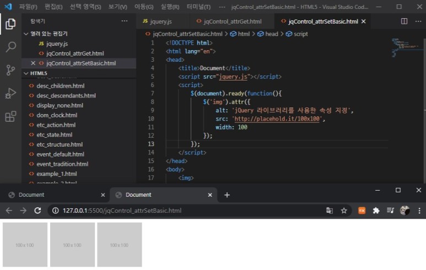Open Explorer panel more actions ellipsis
426x270 pixels.
point(125,21)
